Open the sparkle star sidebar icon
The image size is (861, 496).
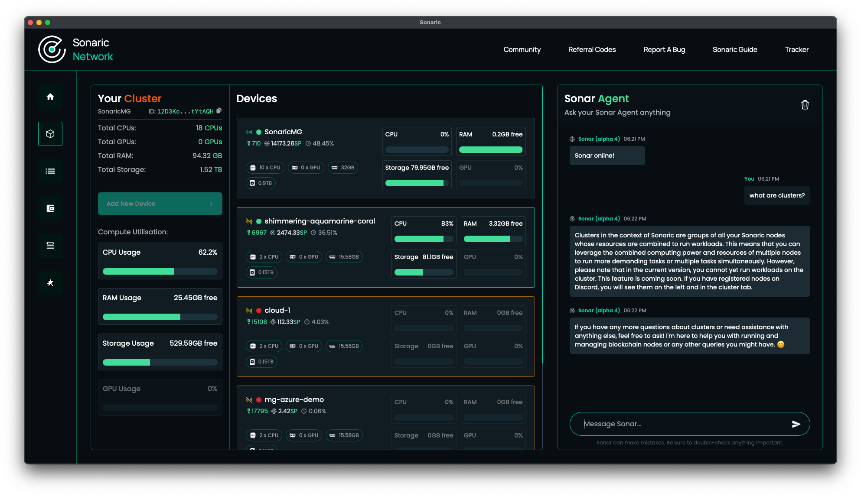pos(50,283)
